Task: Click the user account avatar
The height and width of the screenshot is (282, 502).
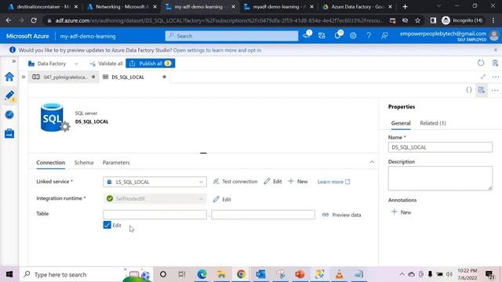Action: click(x=494, y=35)
